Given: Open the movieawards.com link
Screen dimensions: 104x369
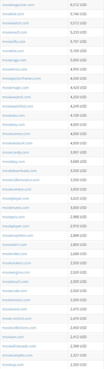Looking at the screenshot, I should click(16, 97).
